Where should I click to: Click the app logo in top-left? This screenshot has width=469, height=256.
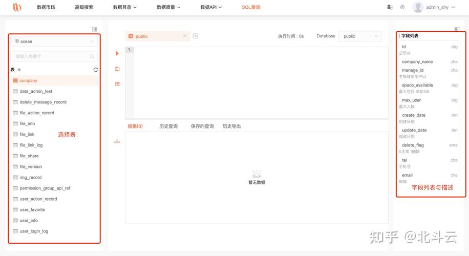point(17,7)
